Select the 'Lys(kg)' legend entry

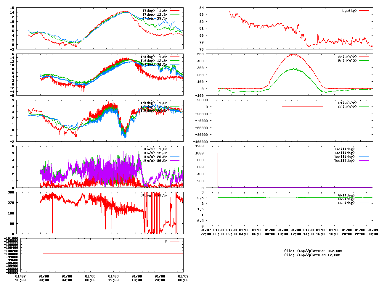pos(349,11)
